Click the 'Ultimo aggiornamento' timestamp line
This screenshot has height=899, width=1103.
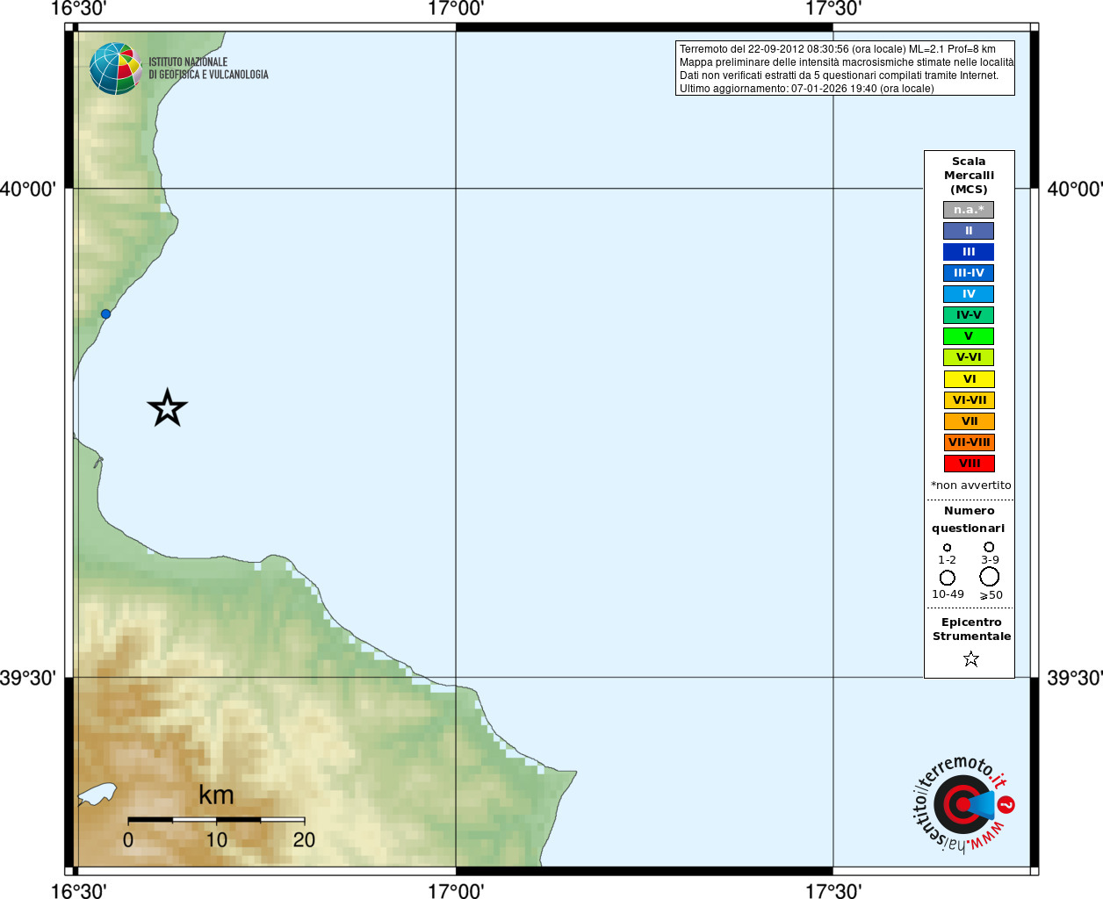pyautogui.click(x=806, y=89)
